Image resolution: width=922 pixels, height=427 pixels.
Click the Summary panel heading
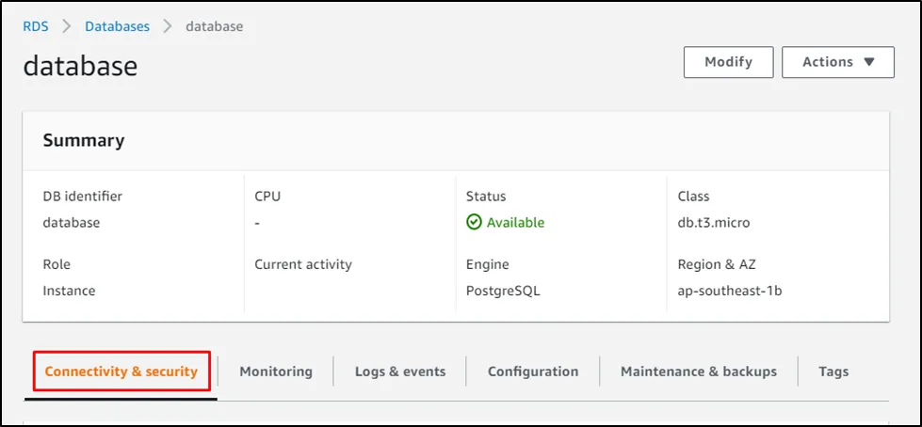84,140
